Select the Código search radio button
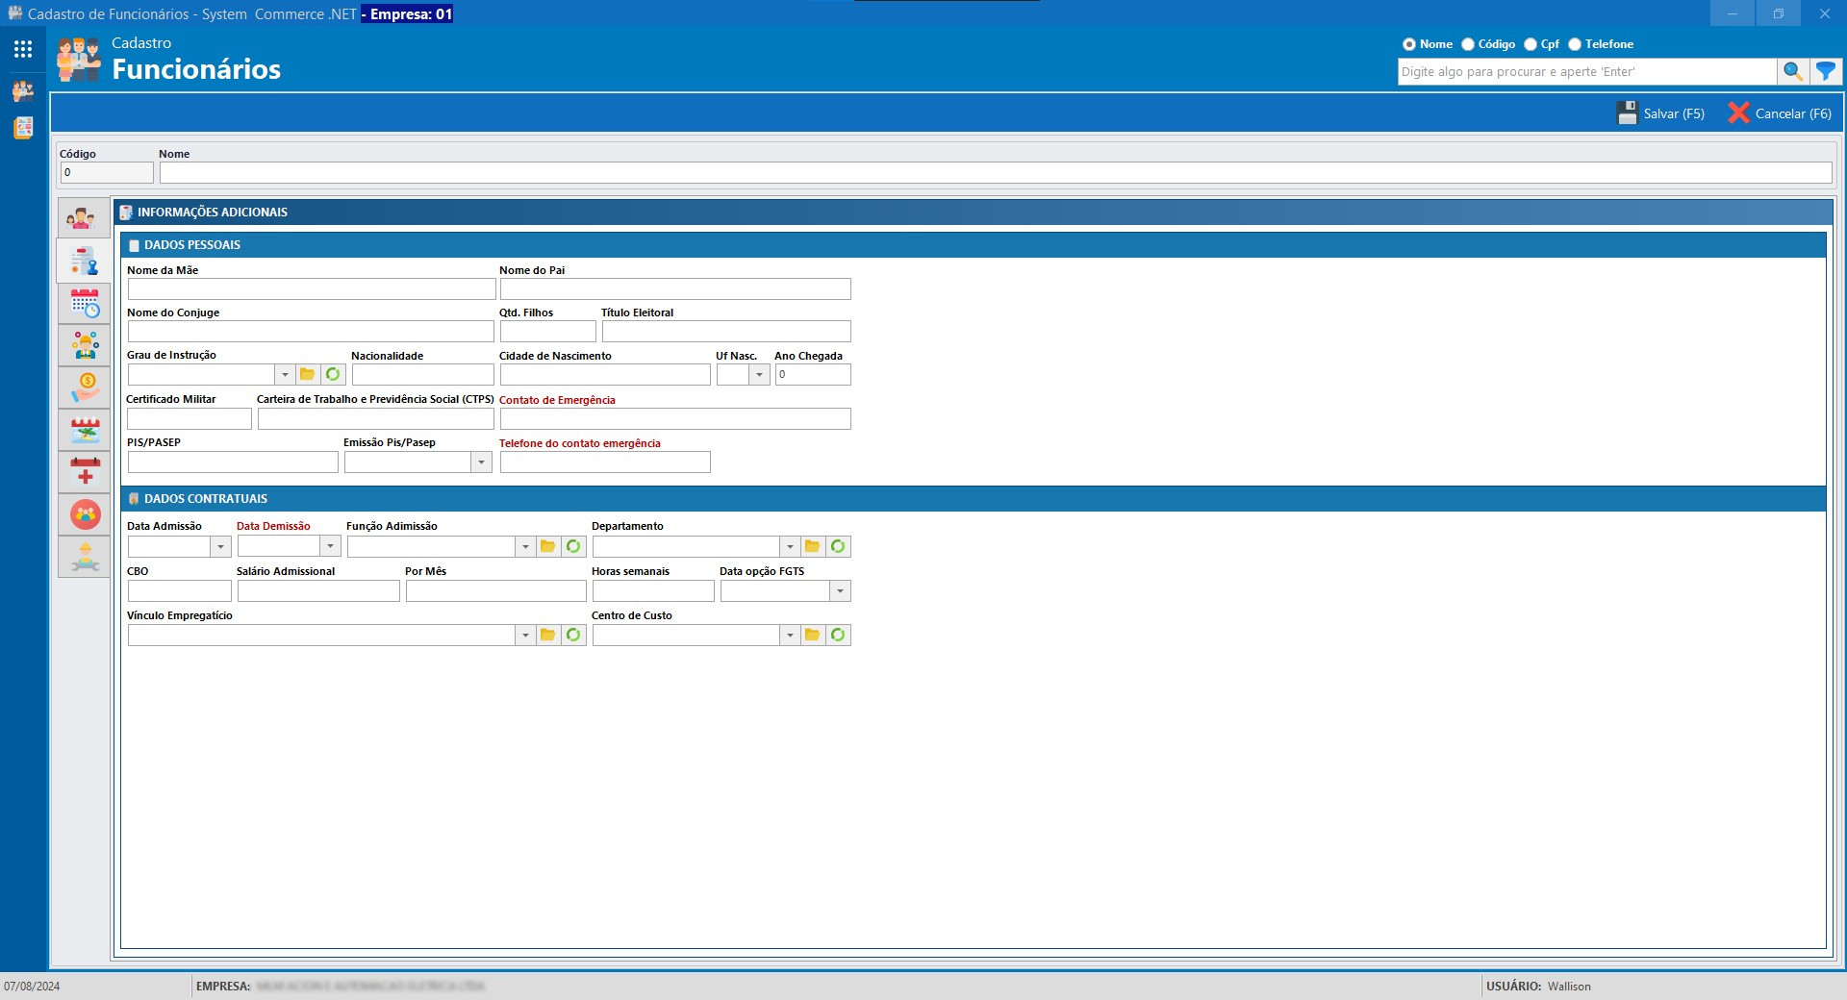Viewport: 1847px width, 1000px height. pyautogui.click(x=1468, y=44)
